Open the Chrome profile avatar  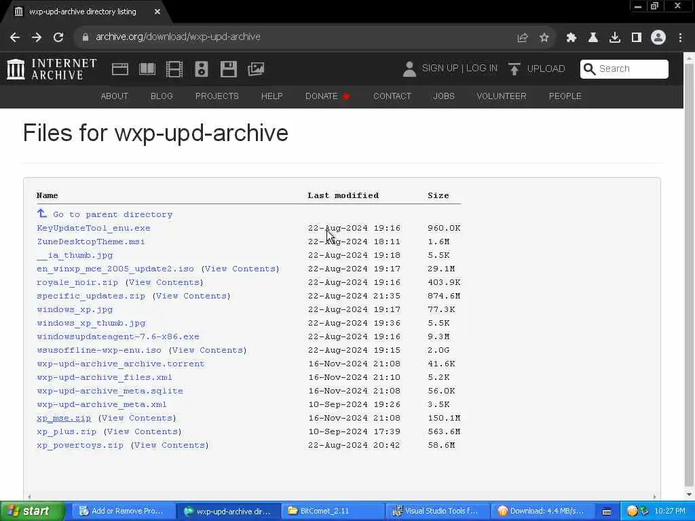658,38
